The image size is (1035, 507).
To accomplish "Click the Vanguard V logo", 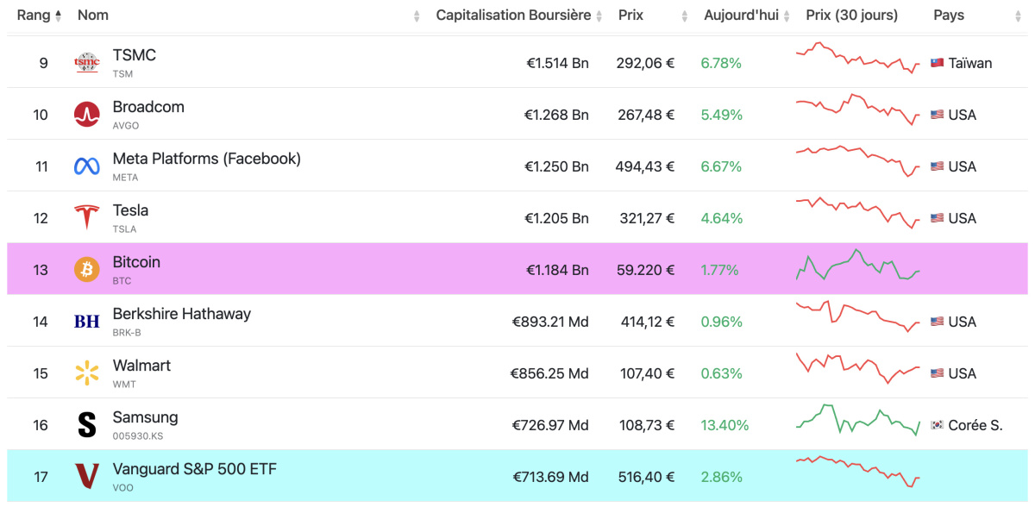I will point(87,476).
